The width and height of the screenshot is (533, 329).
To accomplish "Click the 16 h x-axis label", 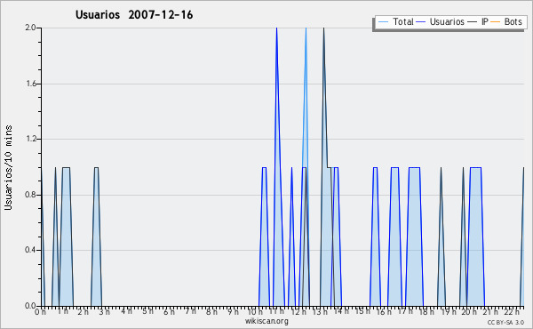I will tap(384, 312).
